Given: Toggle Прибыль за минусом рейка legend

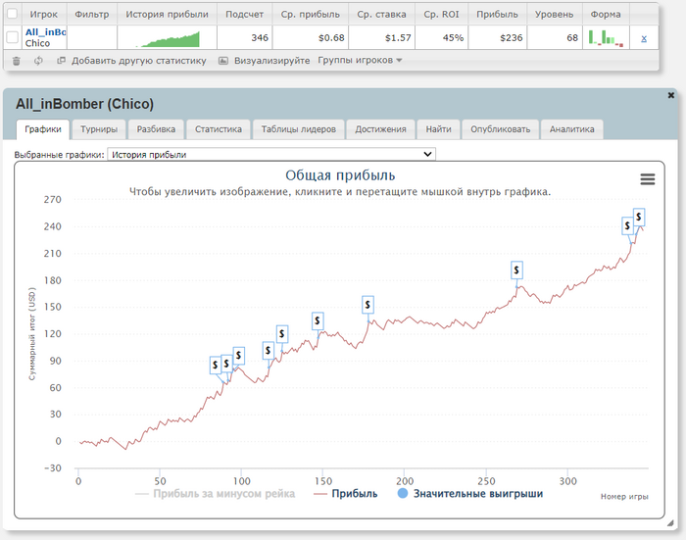Looking at the screenshot, I should (x=216, y=494).
